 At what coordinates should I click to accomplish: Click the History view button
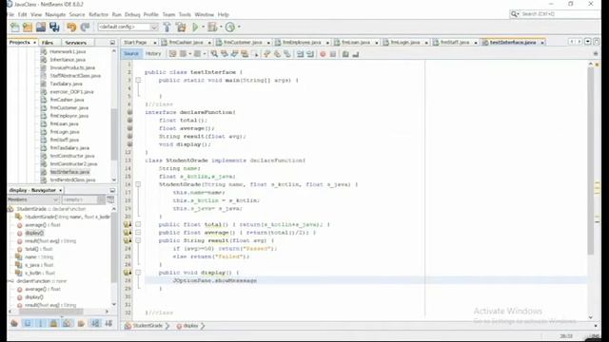pos(153,54)
